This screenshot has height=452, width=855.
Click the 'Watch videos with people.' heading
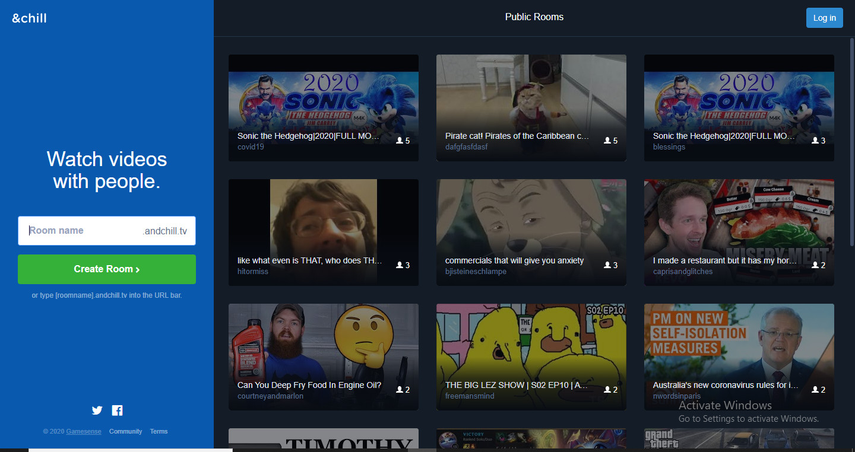107,170
